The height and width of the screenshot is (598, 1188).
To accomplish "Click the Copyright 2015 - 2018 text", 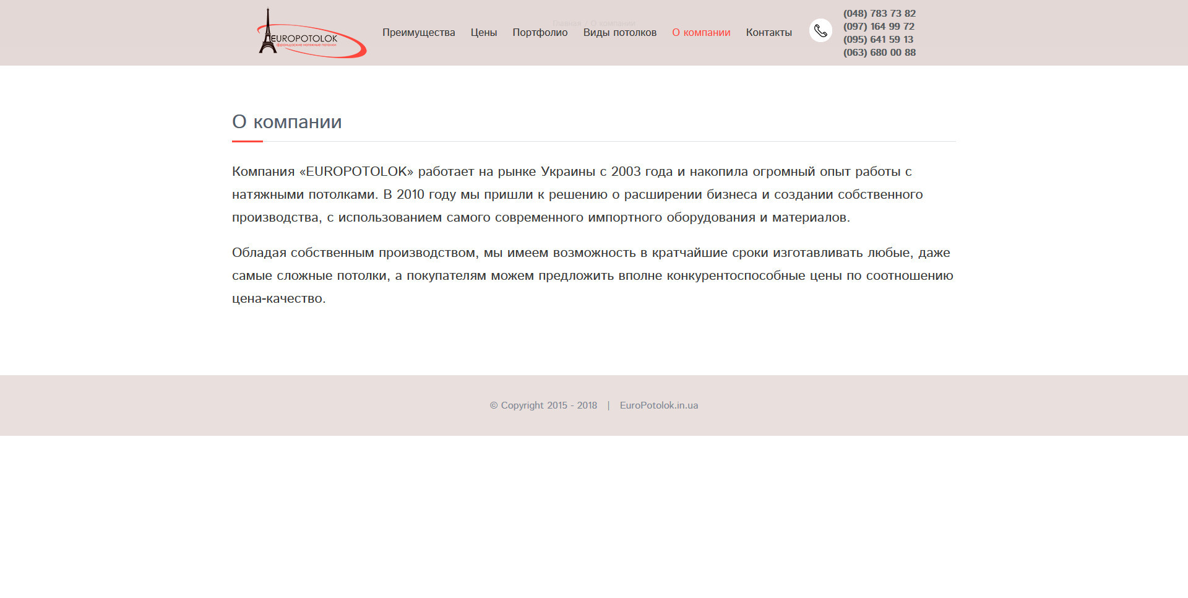I will [543, 405].
